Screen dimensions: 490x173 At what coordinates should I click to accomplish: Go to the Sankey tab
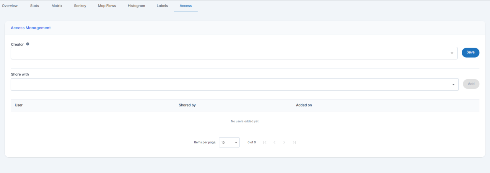[80, 6]
